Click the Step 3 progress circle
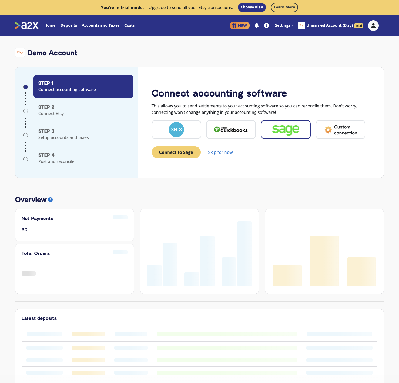Image resolution: width=399 pixels, height=383 pixels. pos(26,135)
